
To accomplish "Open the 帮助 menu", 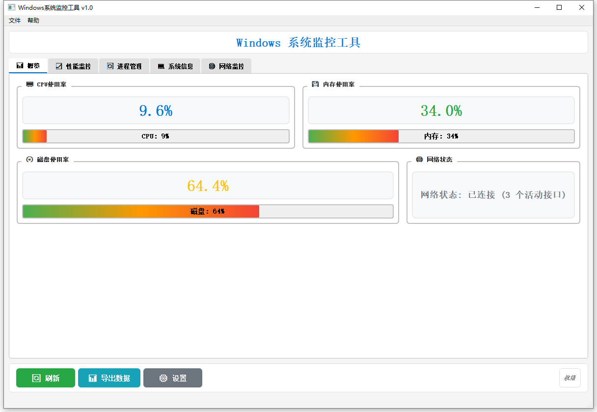I will click(33, 21).
